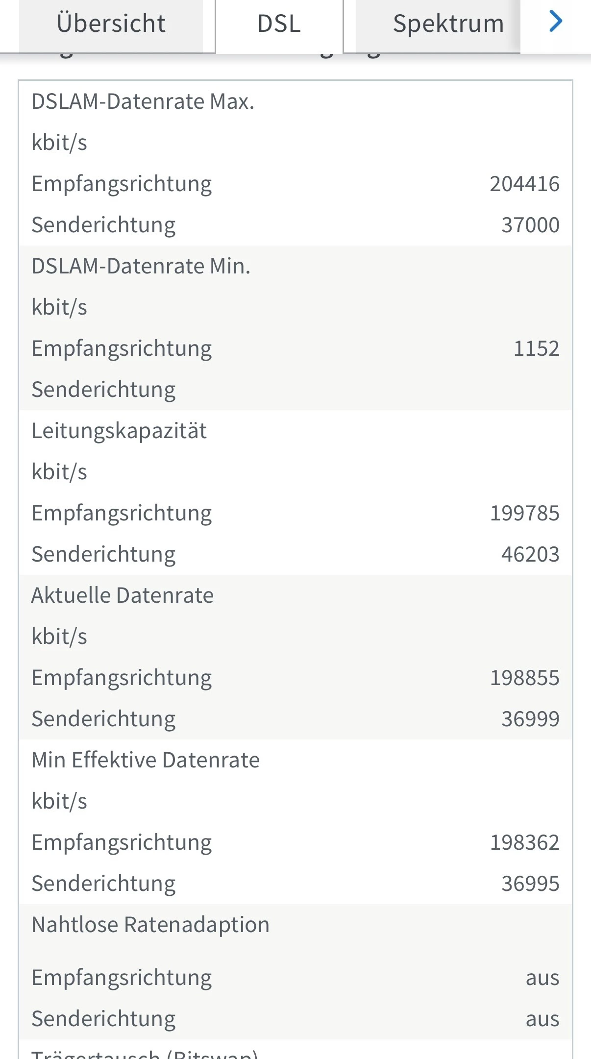Open the Spektrum tab

448,24
